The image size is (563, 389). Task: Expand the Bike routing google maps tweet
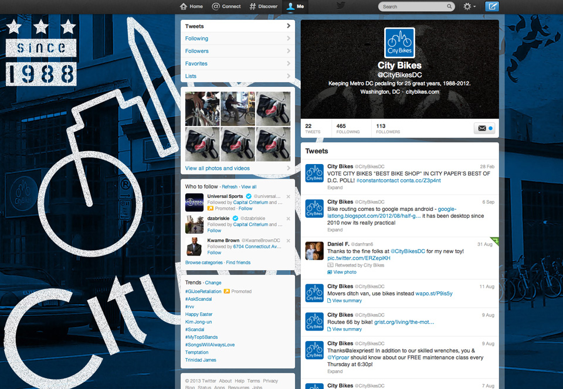(x=335, y=230)
